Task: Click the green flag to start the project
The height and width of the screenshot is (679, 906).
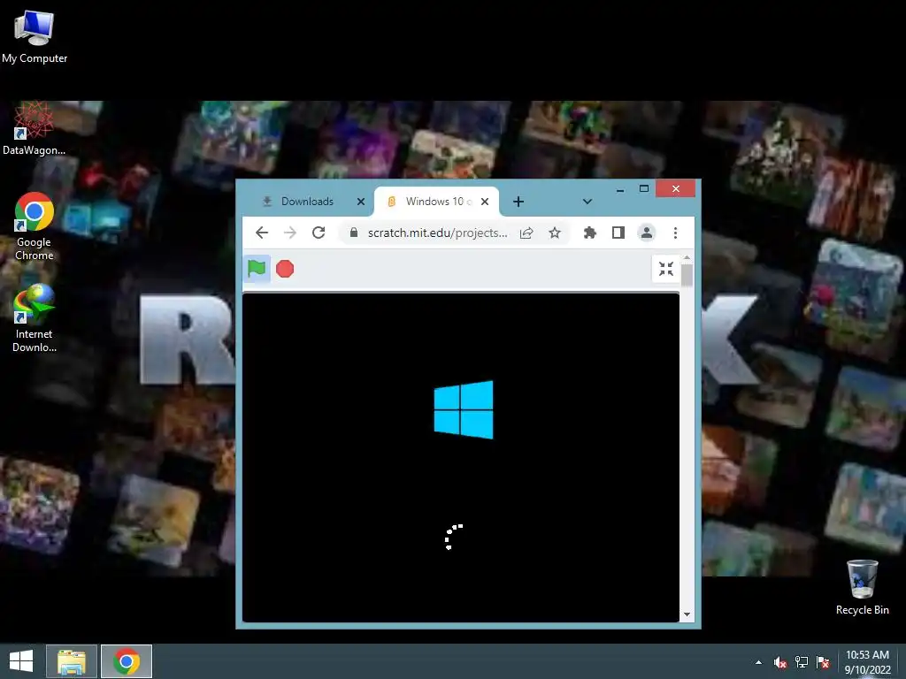Action: (x=257, y=269)
